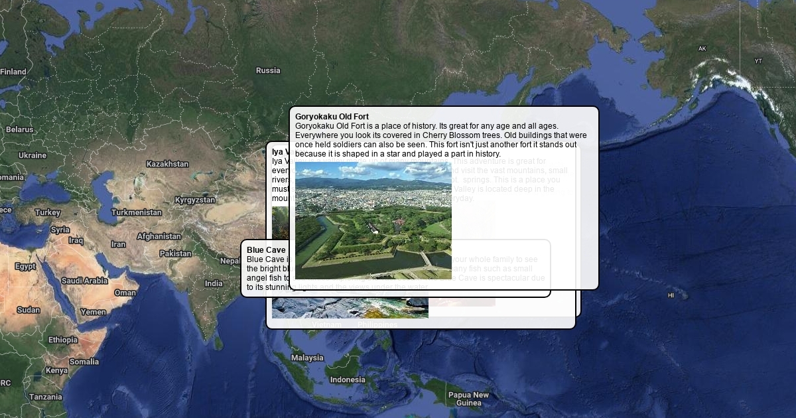The image size is (796, 418).
Task: Select the Finland map label
Action: [13, 72]
